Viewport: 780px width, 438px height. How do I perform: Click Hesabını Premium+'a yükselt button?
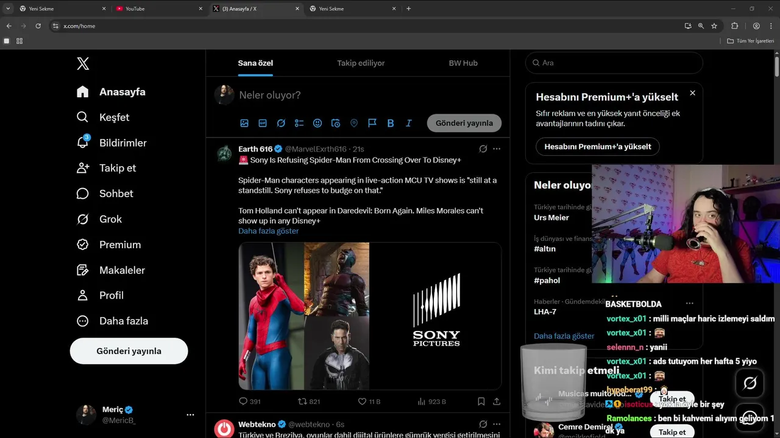click(598, 147)
